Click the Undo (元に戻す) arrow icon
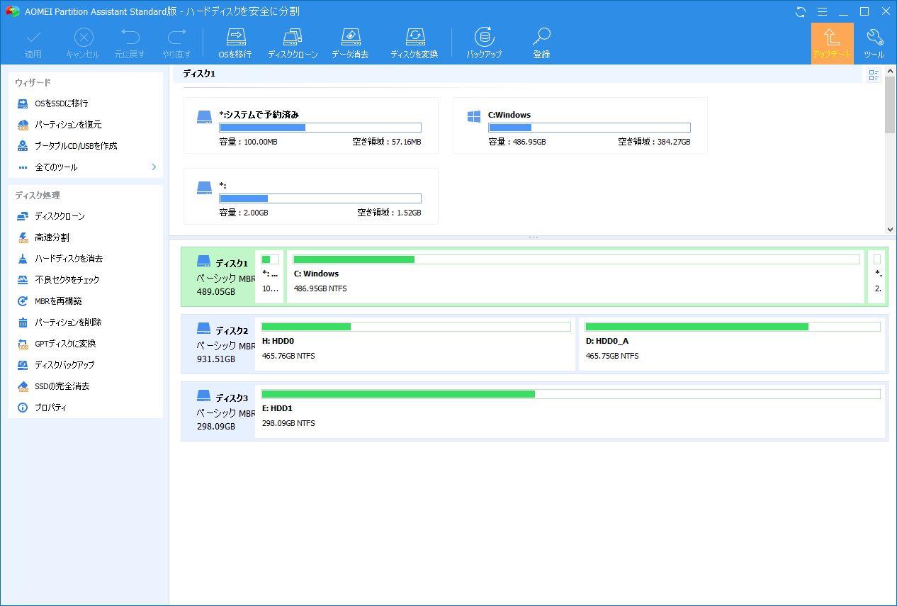 (130, 37)
